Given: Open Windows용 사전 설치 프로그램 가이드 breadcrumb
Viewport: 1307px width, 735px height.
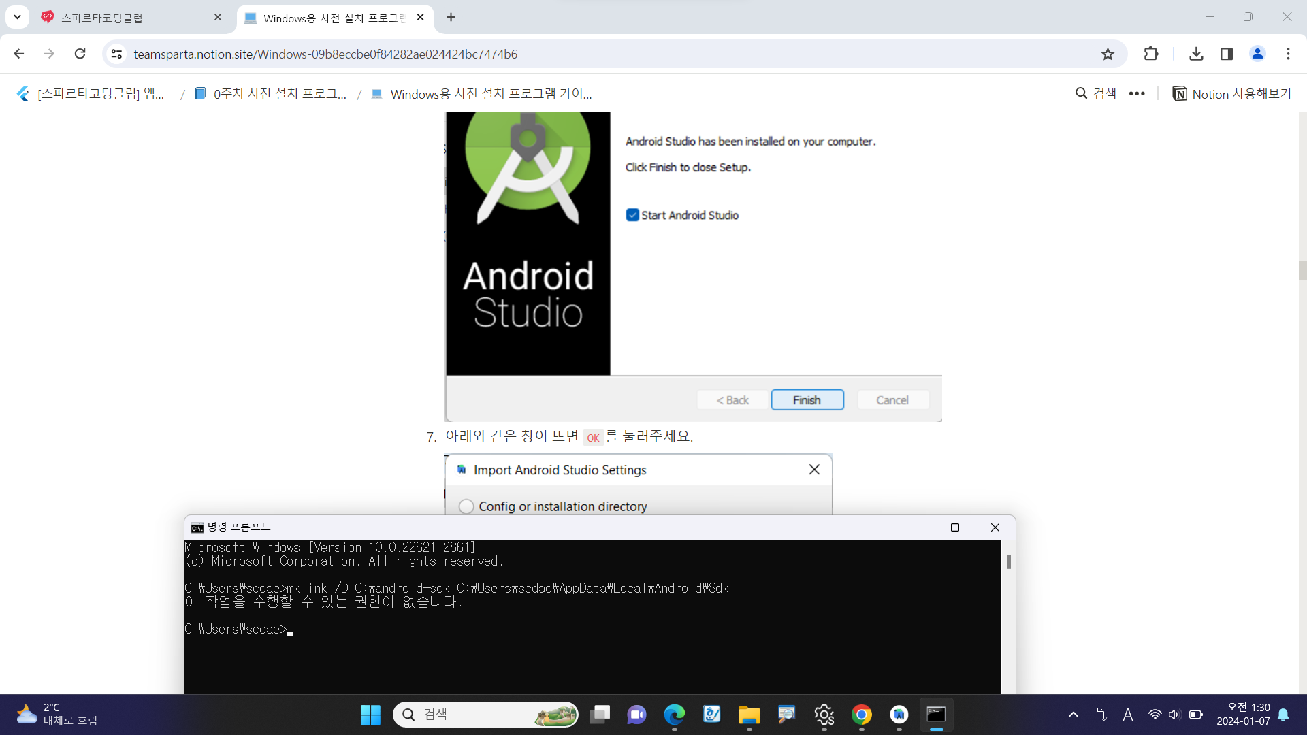Looking at the screenshot, I should coord(481,94).
